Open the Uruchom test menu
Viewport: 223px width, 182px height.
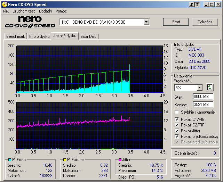[24, 11]
